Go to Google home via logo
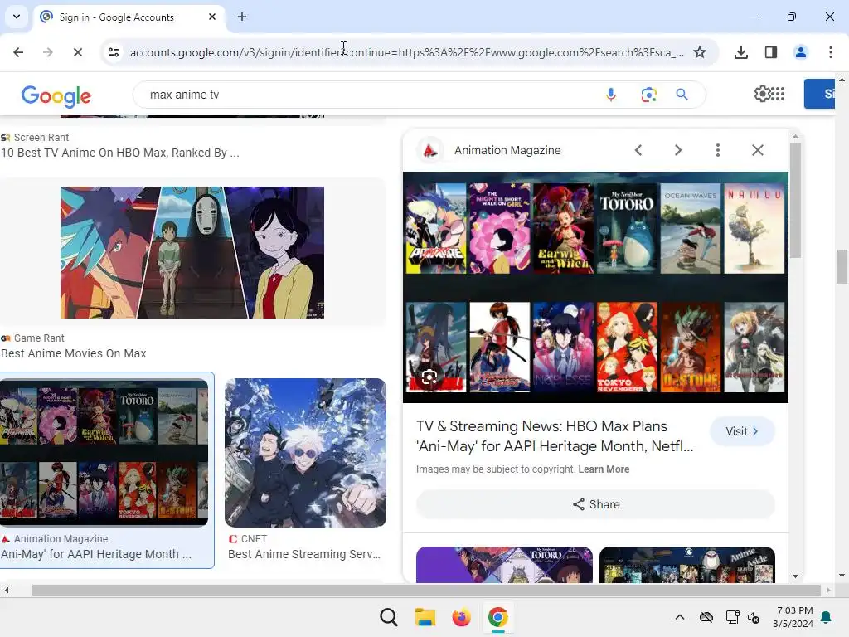This screenshot has width=849, height=637. (x=56, y=96)
